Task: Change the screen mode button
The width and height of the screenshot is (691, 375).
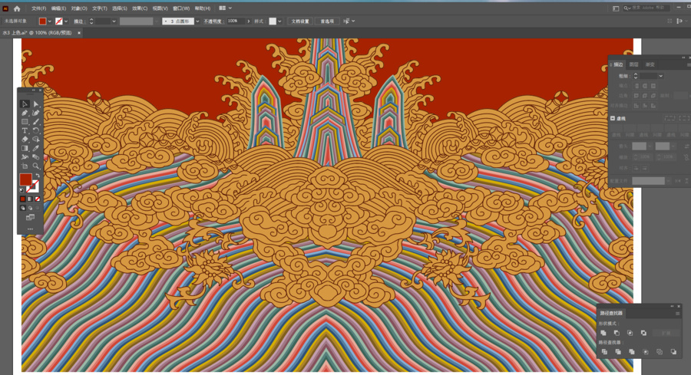Action: 30,218
